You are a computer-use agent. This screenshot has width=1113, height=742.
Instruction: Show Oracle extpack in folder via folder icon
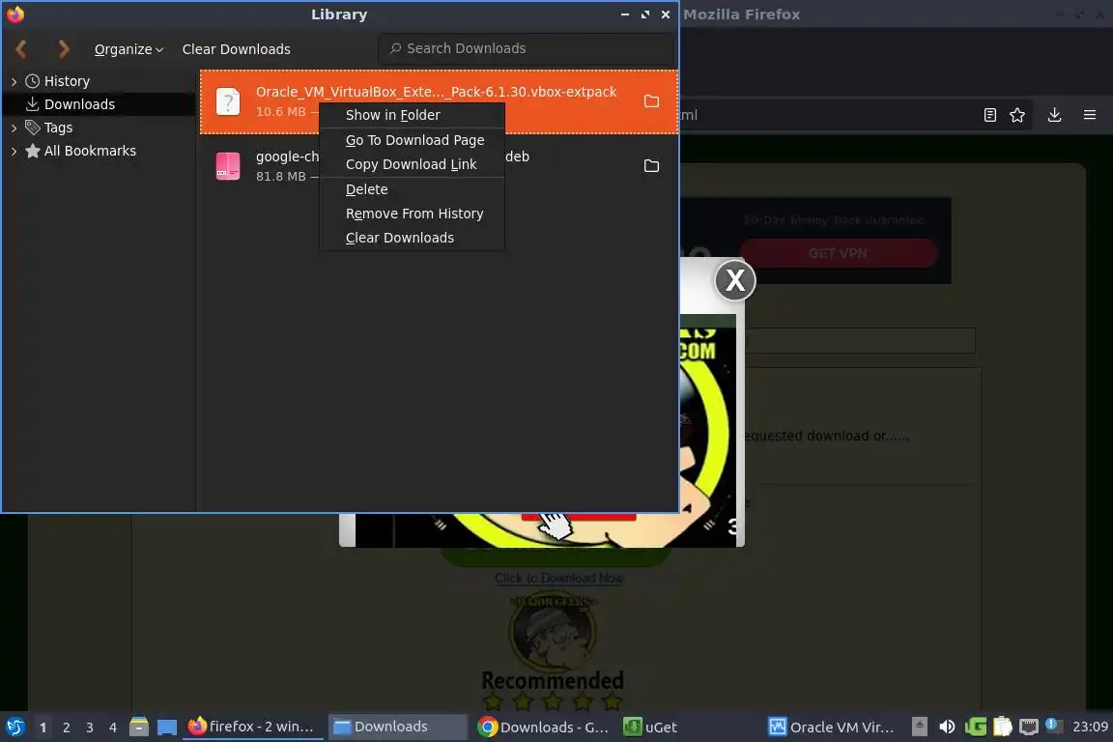(651, 101)
